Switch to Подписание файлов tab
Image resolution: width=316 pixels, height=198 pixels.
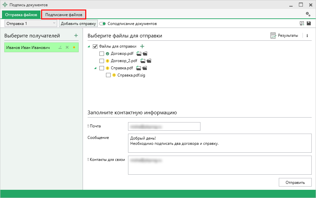(x=64, y=15)
